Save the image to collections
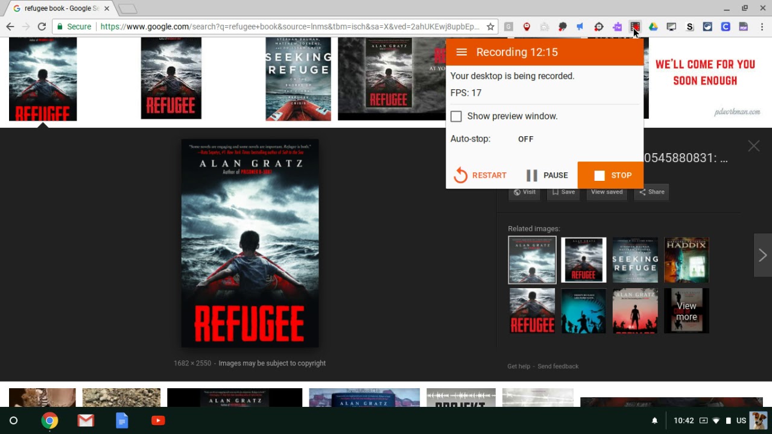Image resolution: width=772 pixels, height=434 pixels. tap(563, 192)
